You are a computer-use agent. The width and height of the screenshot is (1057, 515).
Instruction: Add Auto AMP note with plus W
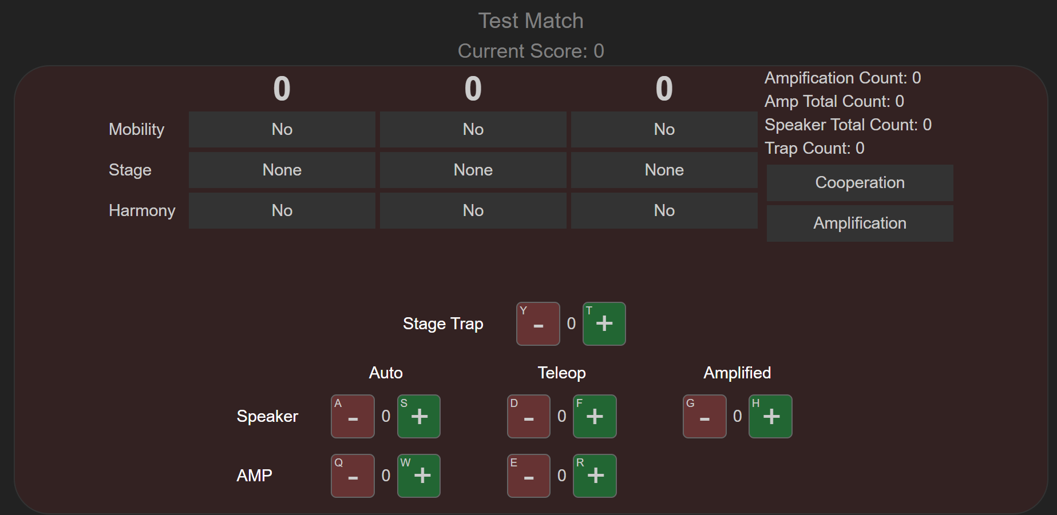tap(419, 476)
